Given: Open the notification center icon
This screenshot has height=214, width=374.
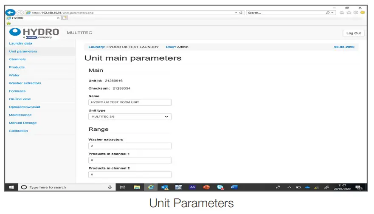Looking at the screenshot, I should (359, 188).
